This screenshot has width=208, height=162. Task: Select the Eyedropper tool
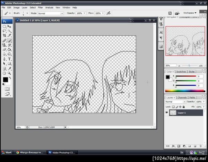click(9, 69)
